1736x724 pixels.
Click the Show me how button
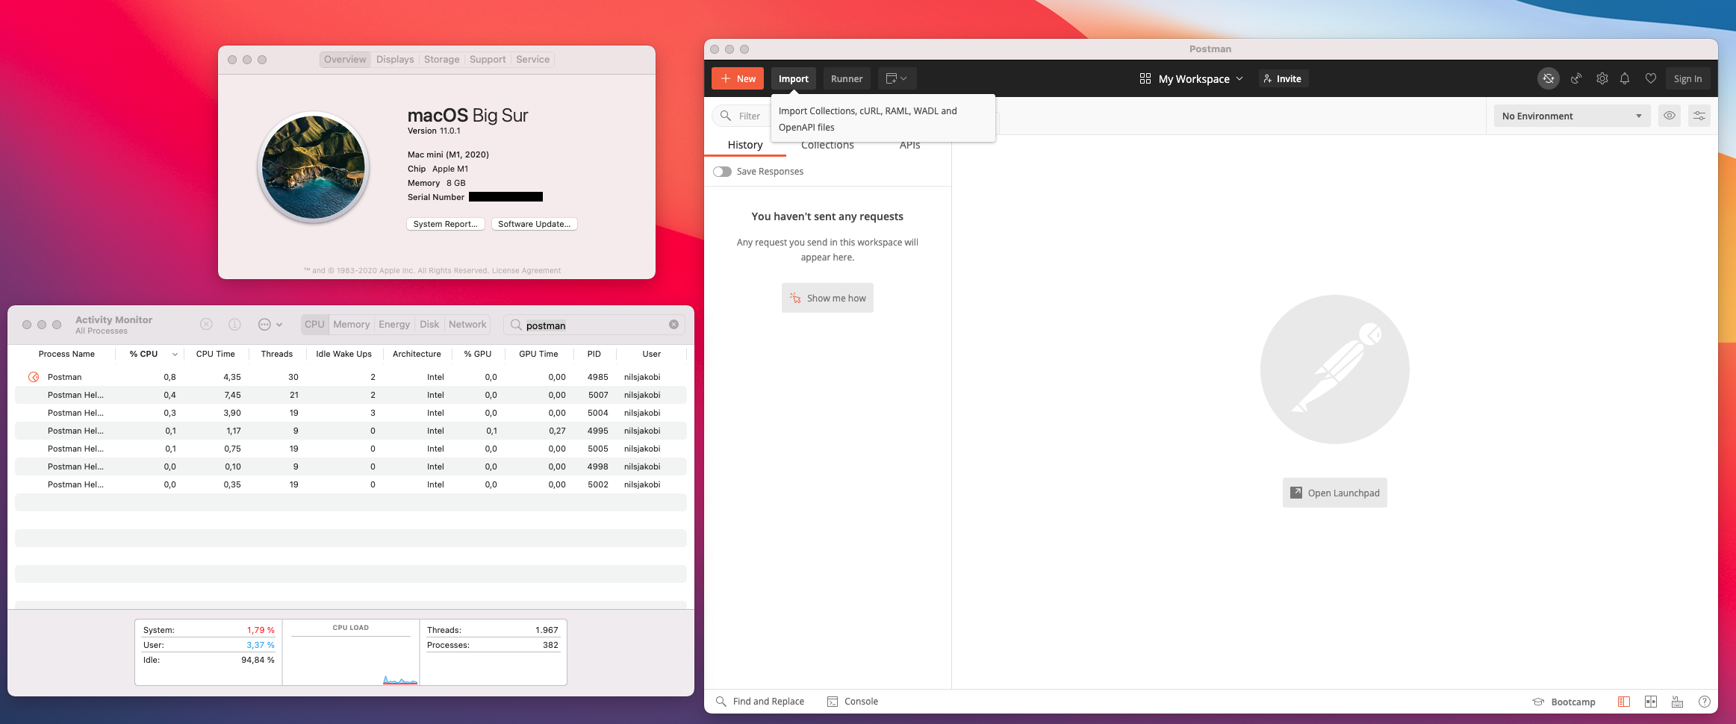point(827,298)
